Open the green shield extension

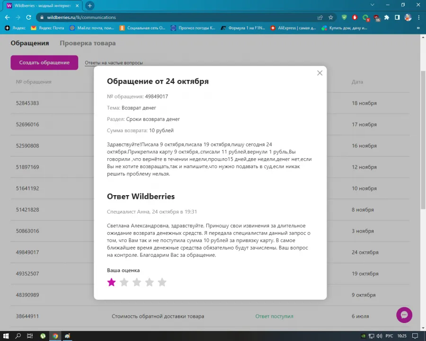point(344,18)
